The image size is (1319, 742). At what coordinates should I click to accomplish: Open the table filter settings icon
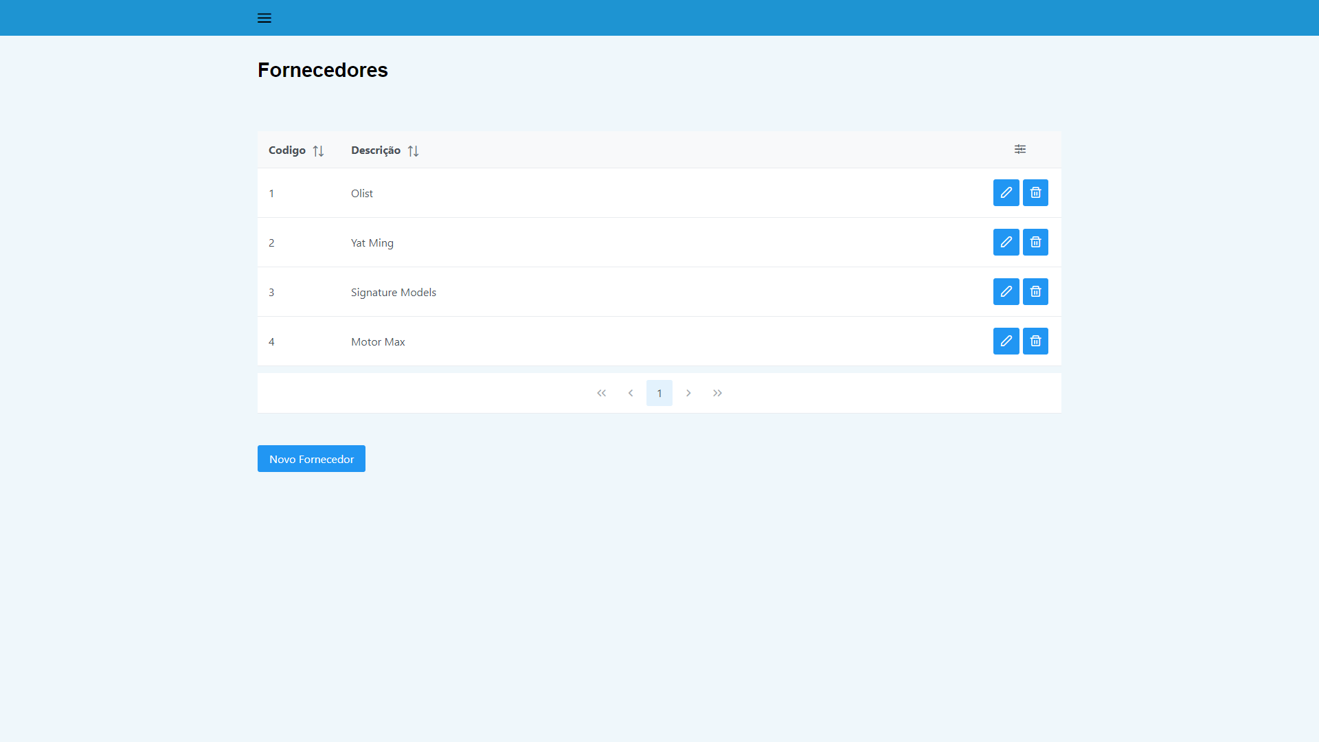[x=1020, y=149]
